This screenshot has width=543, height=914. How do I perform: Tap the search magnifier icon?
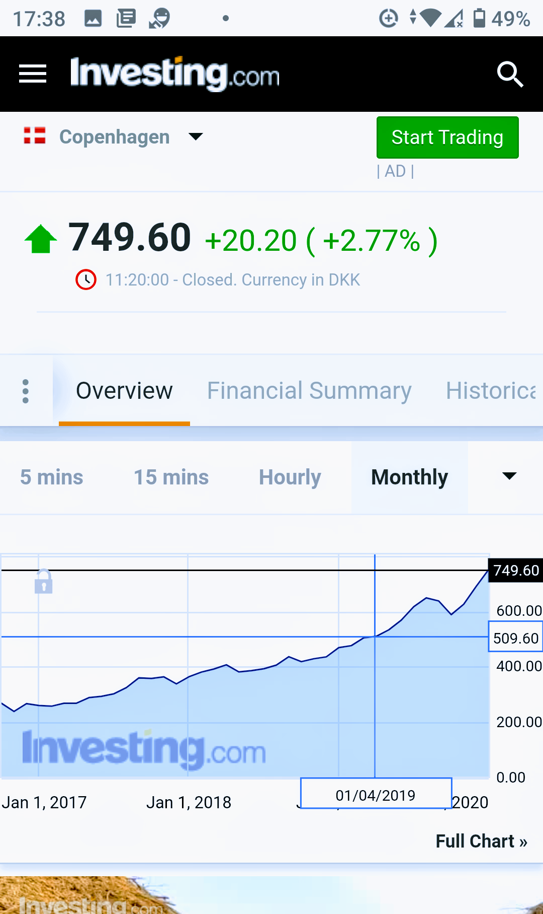[510, 75]
